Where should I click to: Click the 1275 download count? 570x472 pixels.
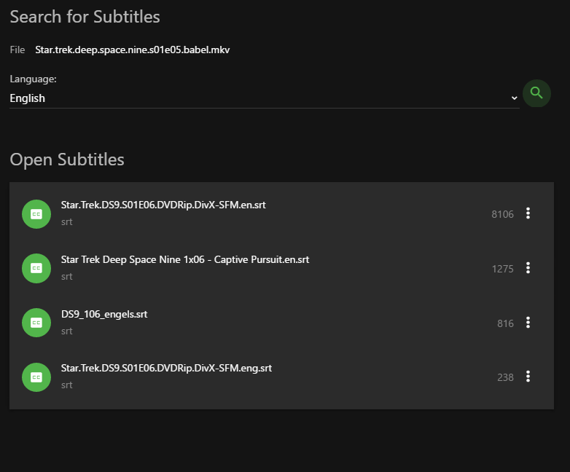click(502, 269)
